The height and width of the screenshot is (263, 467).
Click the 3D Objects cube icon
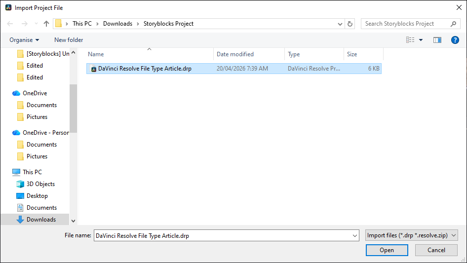pos(20,184)
